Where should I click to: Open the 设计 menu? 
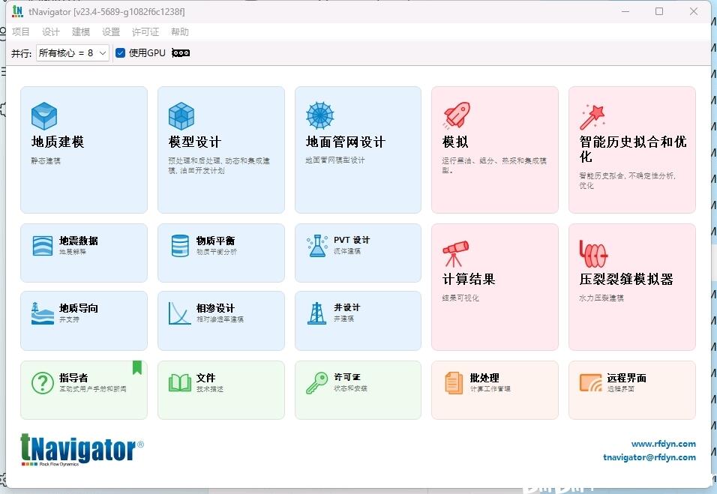(x=51, y=32)
